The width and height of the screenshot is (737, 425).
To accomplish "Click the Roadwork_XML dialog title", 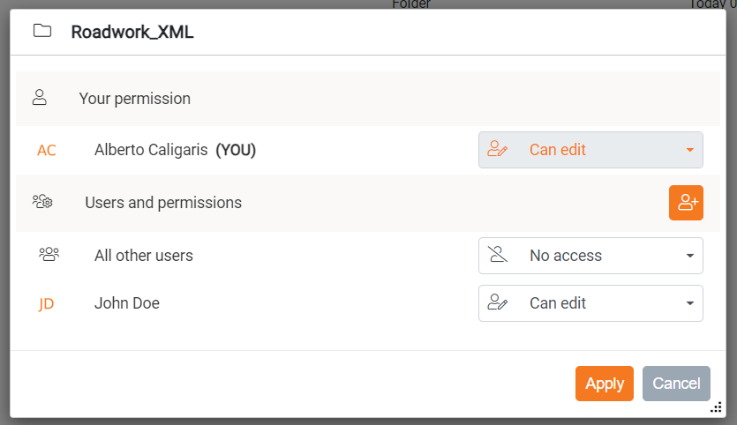I will pyautogui.click(x=132, y=33).
